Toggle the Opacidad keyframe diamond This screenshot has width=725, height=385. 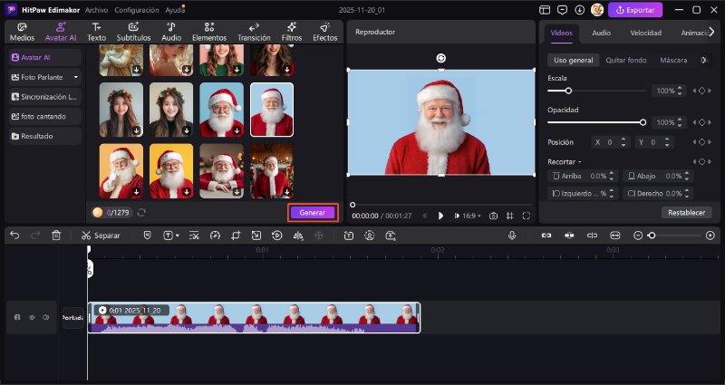[x=701, y=122]
